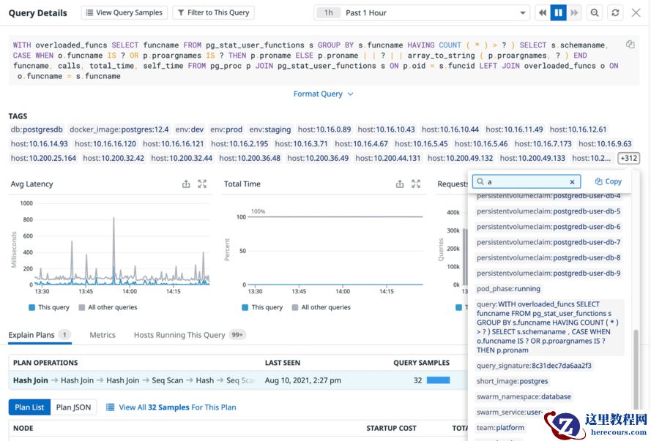
Task: Click the query samples bar for 32 samples
Action: [x=438, y=380]
